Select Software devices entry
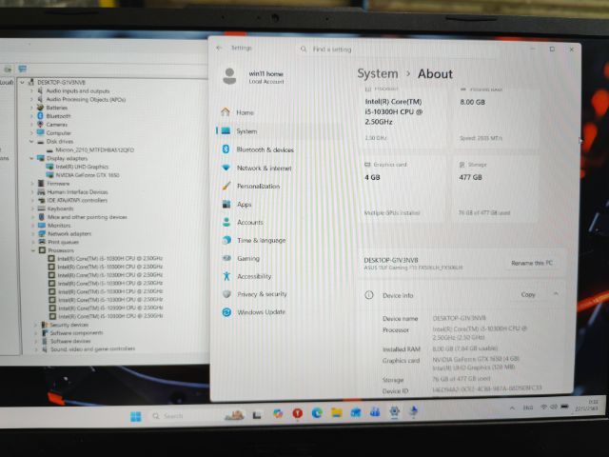 click(x=70, y=341)
